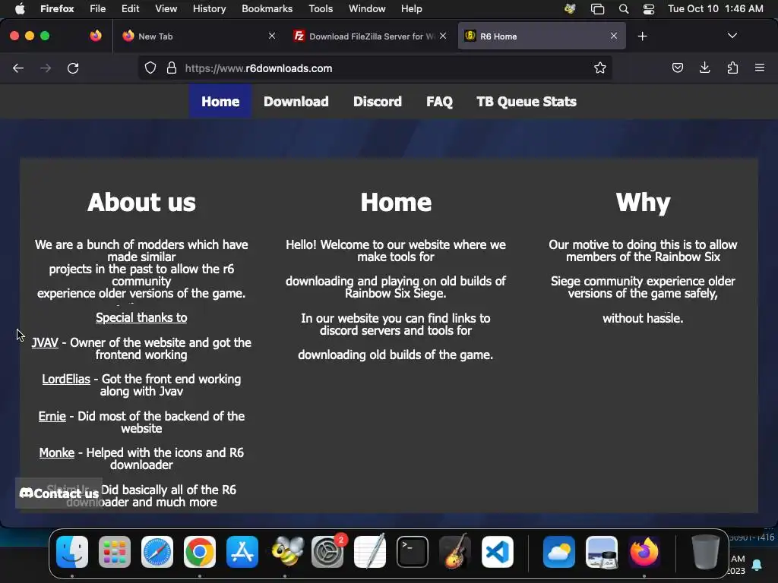Launch Google Chrome from the Dock

coord(200,552)
